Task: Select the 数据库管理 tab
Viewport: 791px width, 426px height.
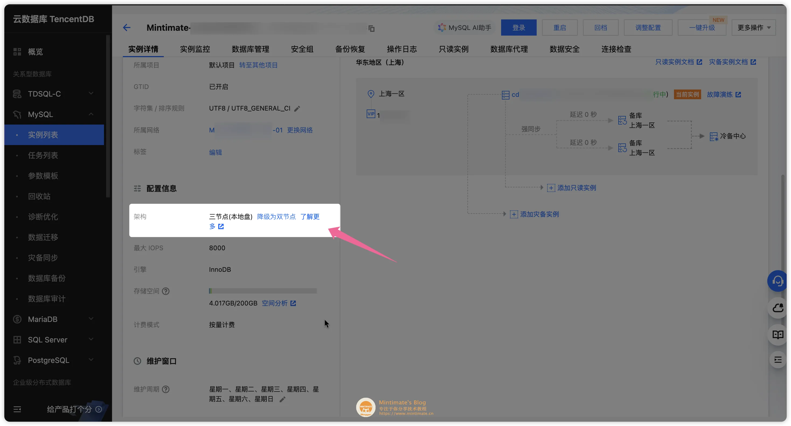Action: pos(250,49)
